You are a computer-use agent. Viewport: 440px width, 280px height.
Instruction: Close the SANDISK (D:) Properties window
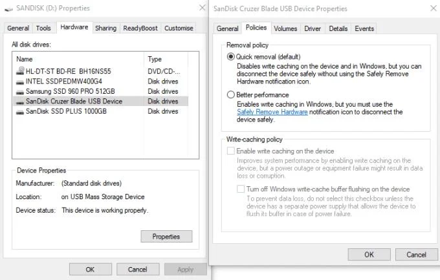[x=202, y=8]
